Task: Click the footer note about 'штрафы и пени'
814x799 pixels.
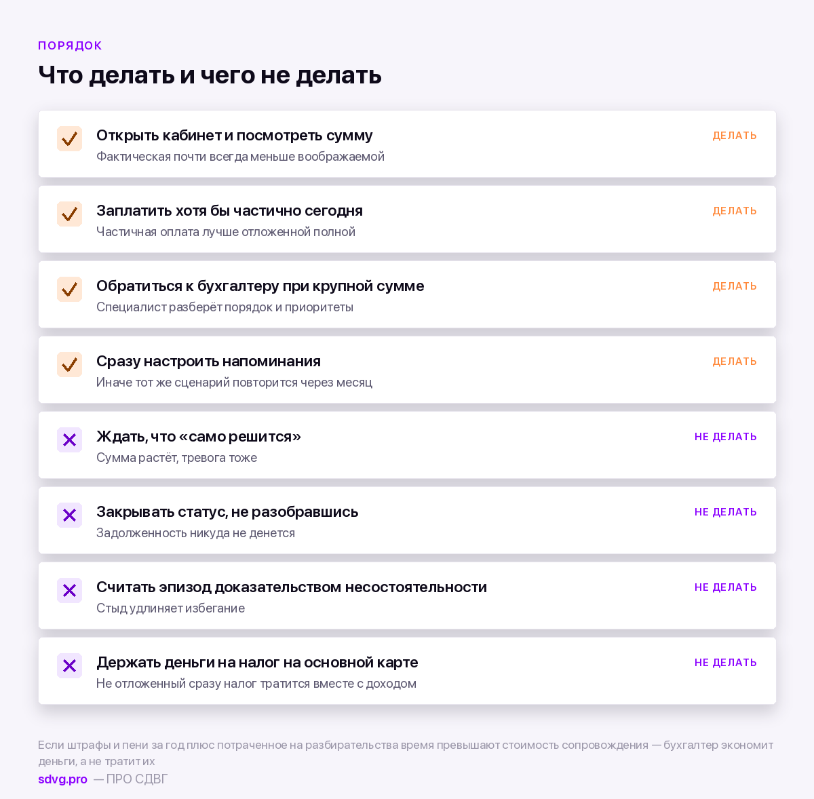Action: [x=406, y=753]
